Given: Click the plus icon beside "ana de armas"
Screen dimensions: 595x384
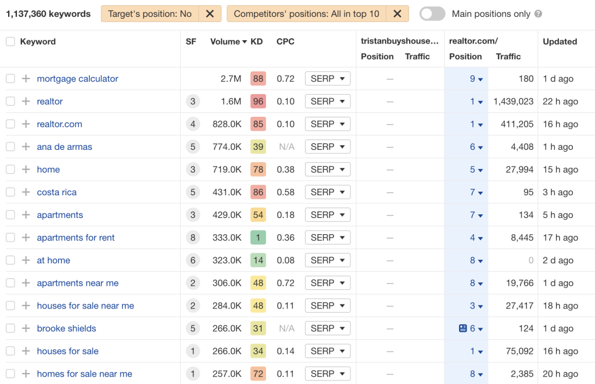Looking at the screenshot, I should point(26,146).
